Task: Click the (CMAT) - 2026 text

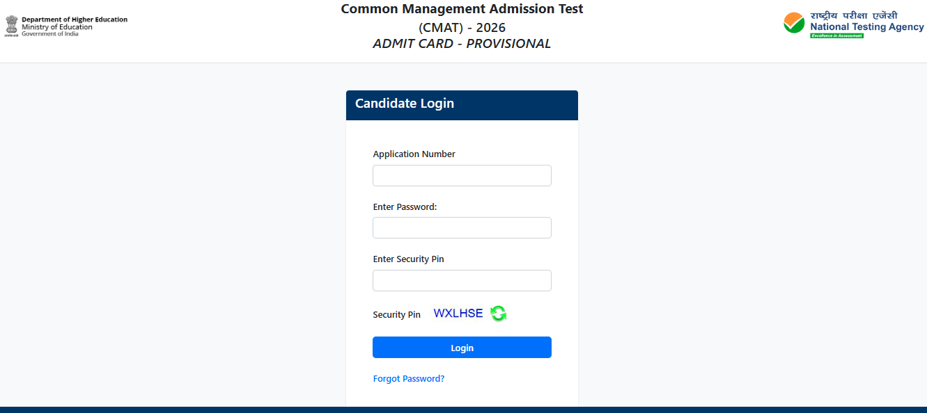Action: [x=462, y=28]
